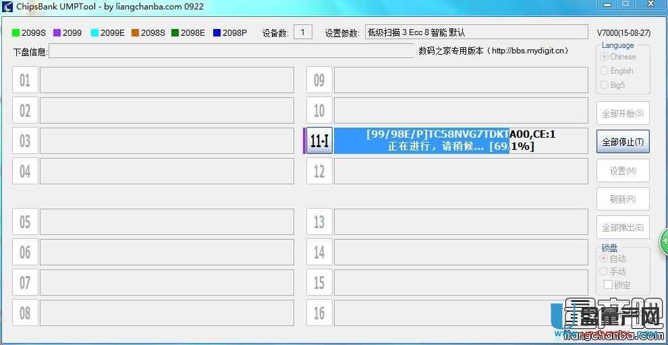Click the 设置参数 parameter field

click(476, 32)
